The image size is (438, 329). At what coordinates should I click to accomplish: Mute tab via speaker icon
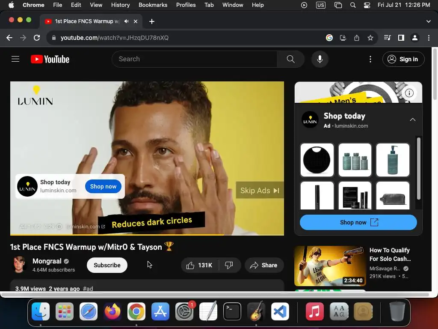[x=127, y=21]
